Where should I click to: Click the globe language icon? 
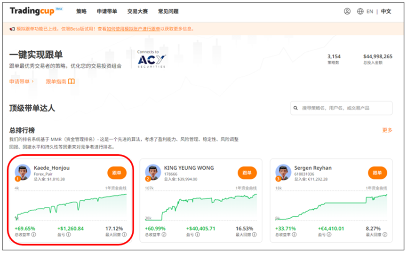click(x=360, y=11)
